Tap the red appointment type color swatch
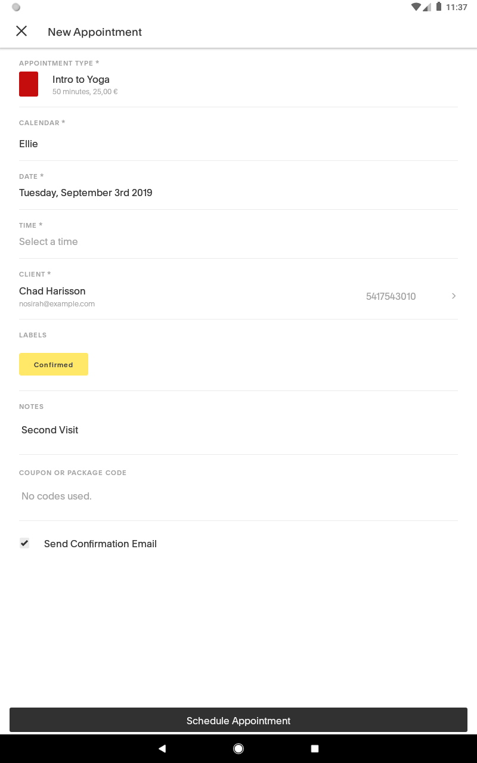477x763 pixels. (x=29, y=84)
